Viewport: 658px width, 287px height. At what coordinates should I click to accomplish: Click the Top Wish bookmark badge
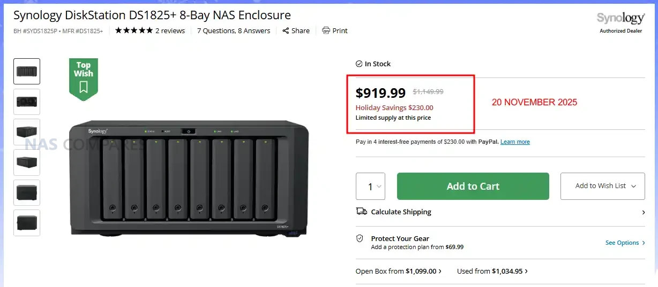click(84, 78)
